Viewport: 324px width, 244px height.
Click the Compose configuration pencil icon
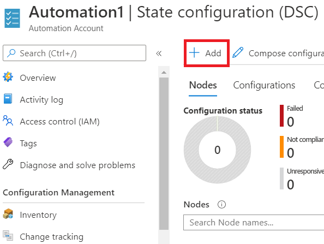point(238,52)
